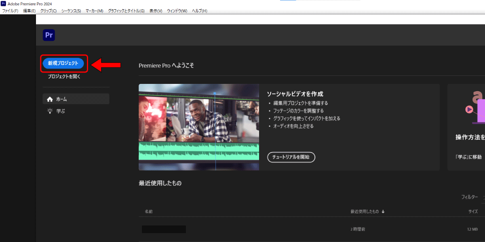Click the Premiere Pro logo on home screen
Image resolution: width=485 pixels, height=242 pixels.
[x=49, y=35]
